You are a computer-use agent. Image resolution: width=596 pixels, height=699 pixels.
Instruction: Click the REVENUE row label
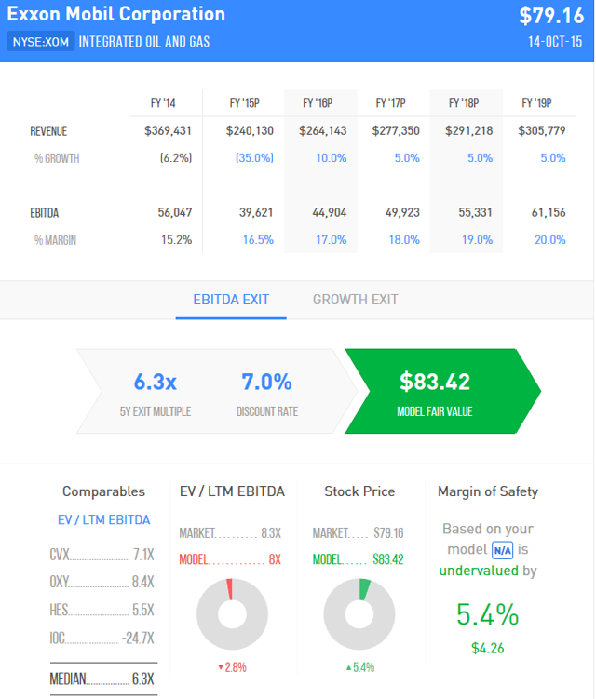coord(48,131)
